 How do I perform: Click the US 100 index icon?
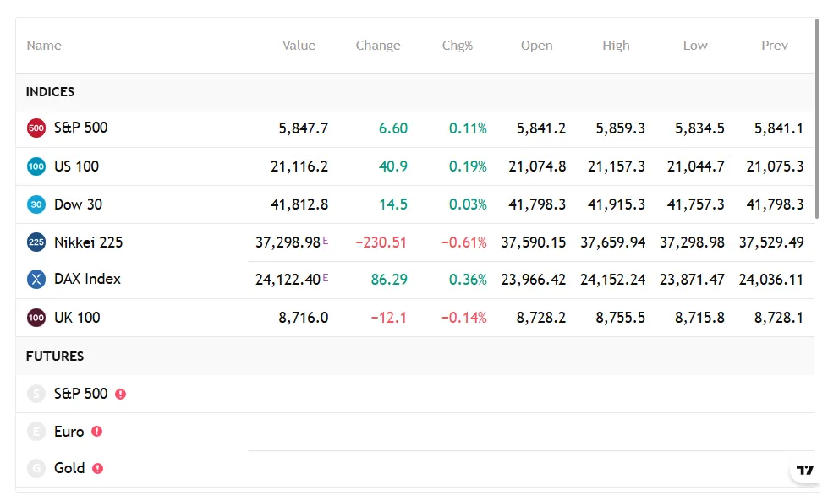click(x=36, y=166)
